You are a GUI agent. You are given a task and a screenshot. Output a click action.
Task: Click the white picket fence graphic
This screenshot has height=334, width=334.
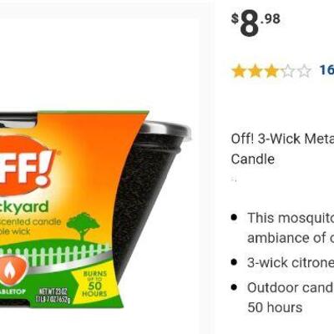[x=54, y=255]
